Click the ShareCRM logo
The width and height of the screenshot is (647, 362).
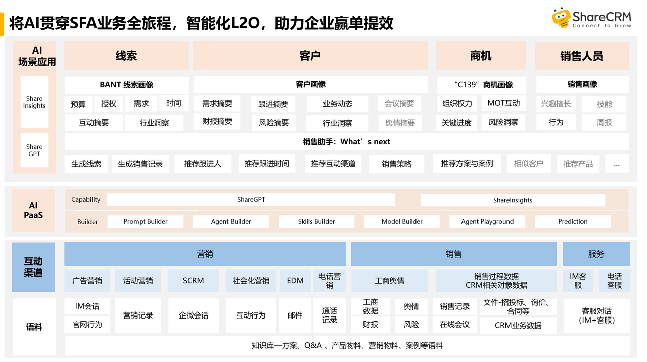click(592, 18)
